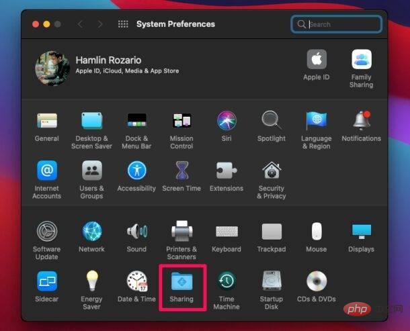Go back with the left arrow
410x331 pixels.
point(80,24)
